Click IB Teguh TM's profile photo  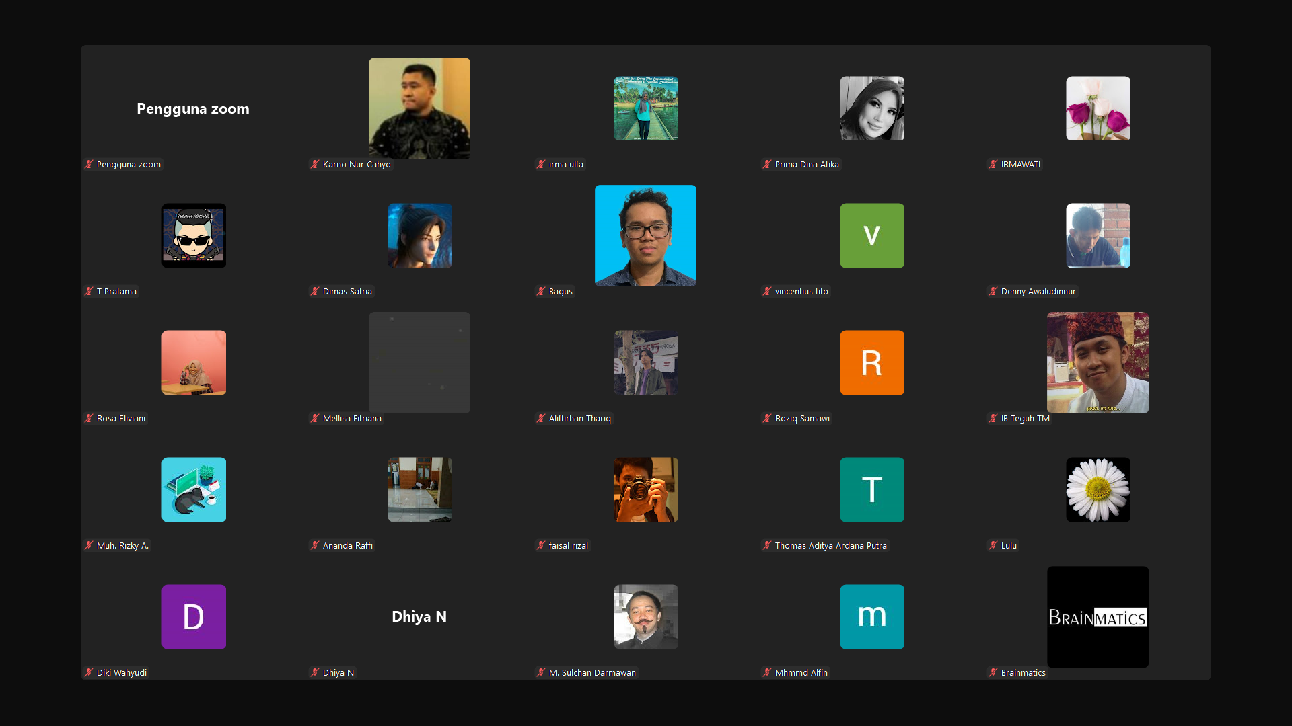(1098, 362)
